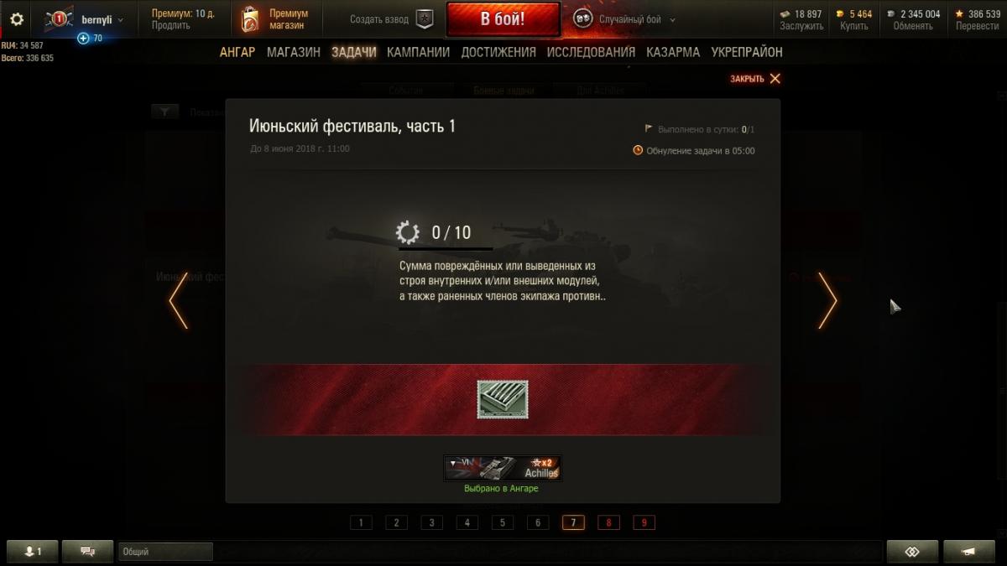Click the ammunition reward icon
1007x566 pixels.
(503, 399)
